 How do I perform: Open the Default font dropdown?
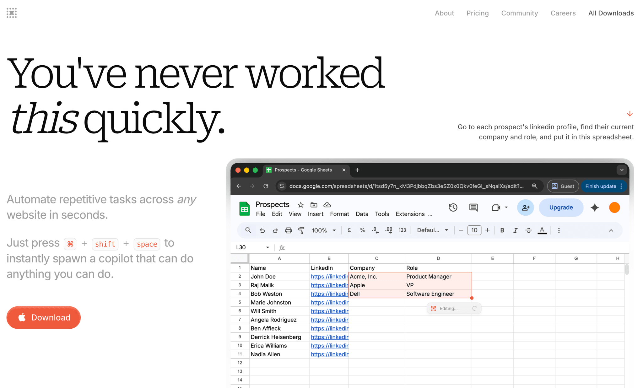tap(432, 230)
